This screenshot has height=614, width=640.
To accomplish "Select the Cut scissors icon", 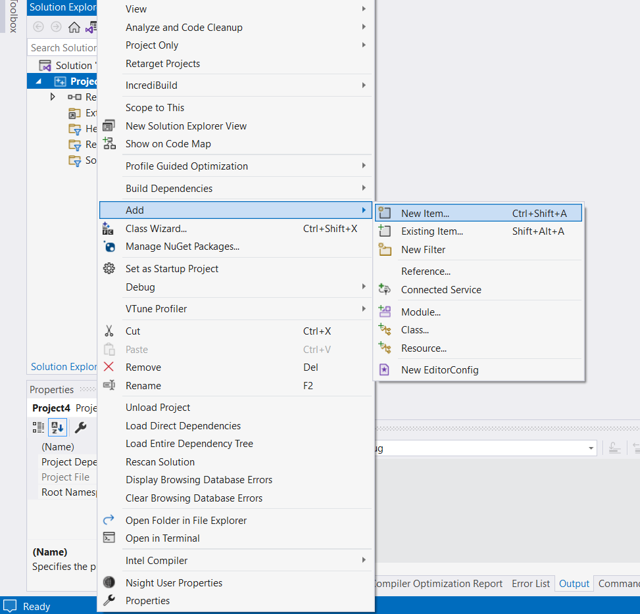I will coord(109,331).
